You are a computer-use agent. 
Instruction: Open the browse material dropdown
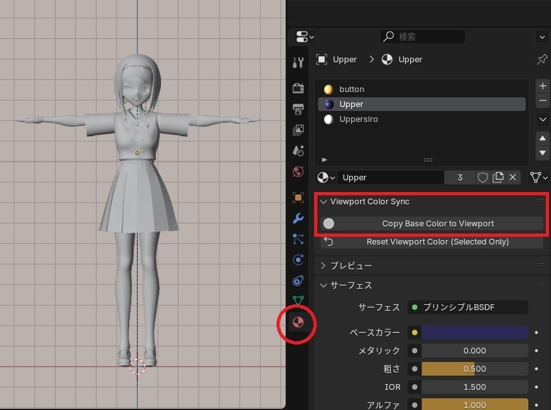[x=328, y=177]
